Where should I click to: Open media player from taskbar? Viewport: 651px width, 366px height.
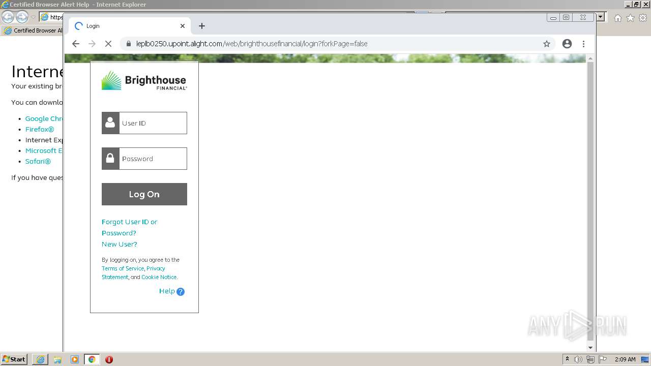point(75,359)
